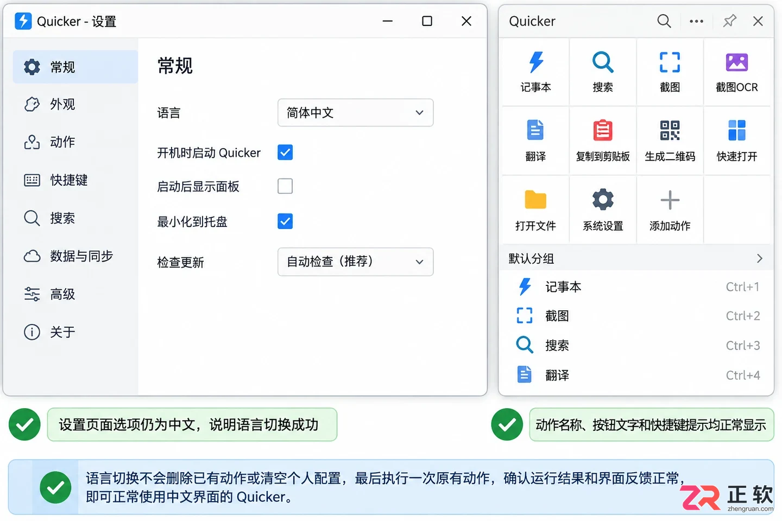Viewport: 782px width, 521px height.
Task: Open the 翻译 document action tile
Action: [x=535, y=141]
